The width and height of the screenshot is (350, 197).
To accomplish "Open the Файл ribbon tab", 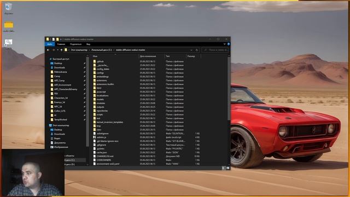I will pos(50,44).
